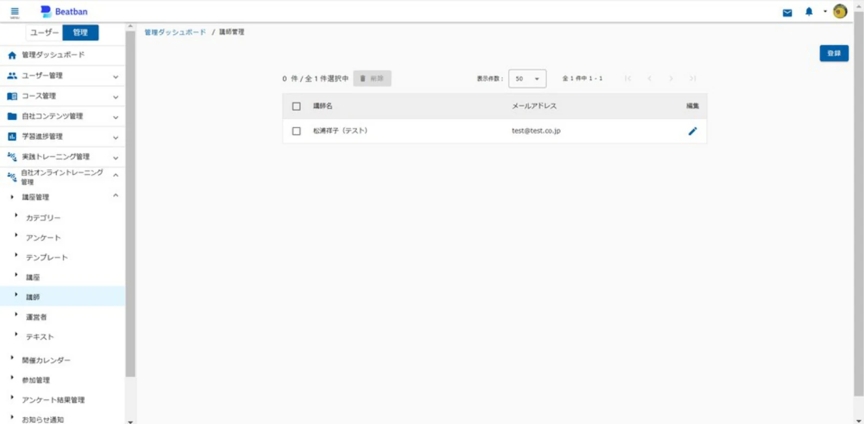Expand the コース管理 chevron
The height and width of the screenshot is (424, 864).
click(115, 97)
